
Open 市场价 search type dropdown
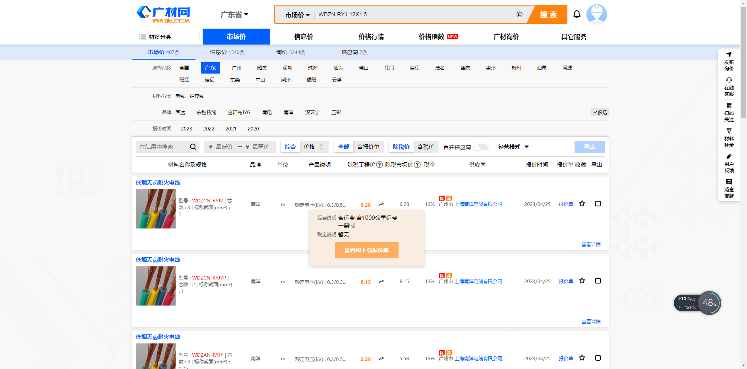(297, 15)
